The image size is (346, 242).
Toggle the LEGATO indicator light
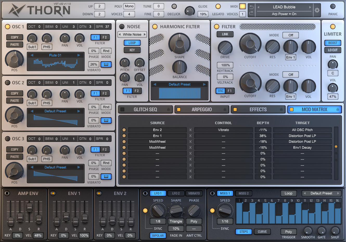(x=218, y=6)
